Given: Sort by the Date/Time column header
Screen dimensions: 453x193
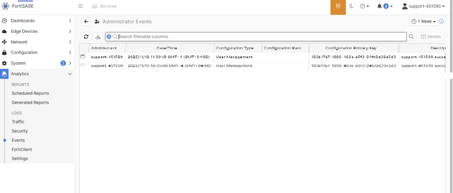Looking at the screenshot, I should [x=167, y=48].
